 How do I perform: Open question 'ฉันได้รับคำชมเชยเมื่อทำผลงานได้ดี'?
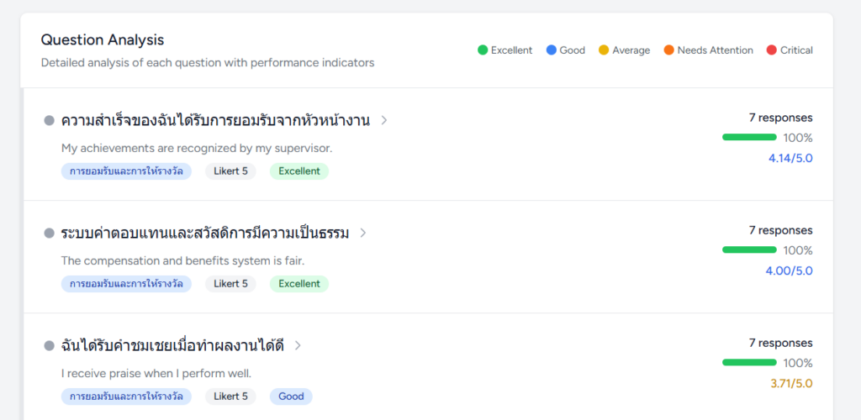pos(172,345)
